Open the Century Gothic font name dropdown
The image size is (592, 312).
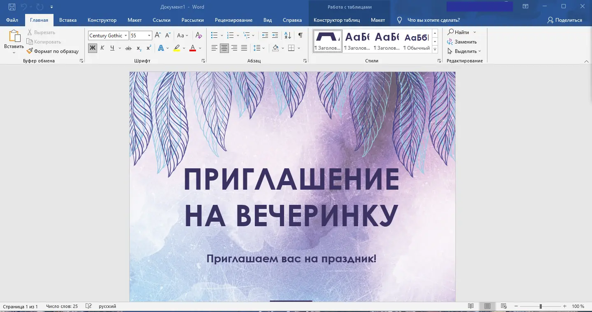(126, 36)
